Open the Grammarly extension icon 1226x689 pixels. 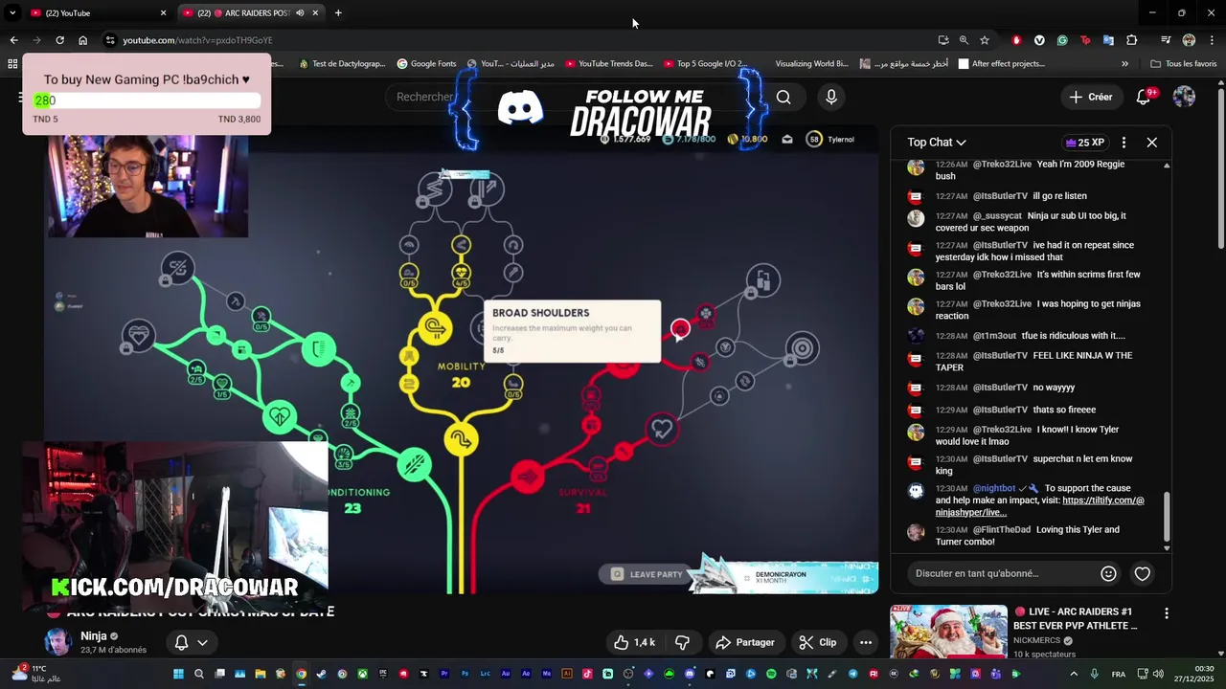point(1062,40)
